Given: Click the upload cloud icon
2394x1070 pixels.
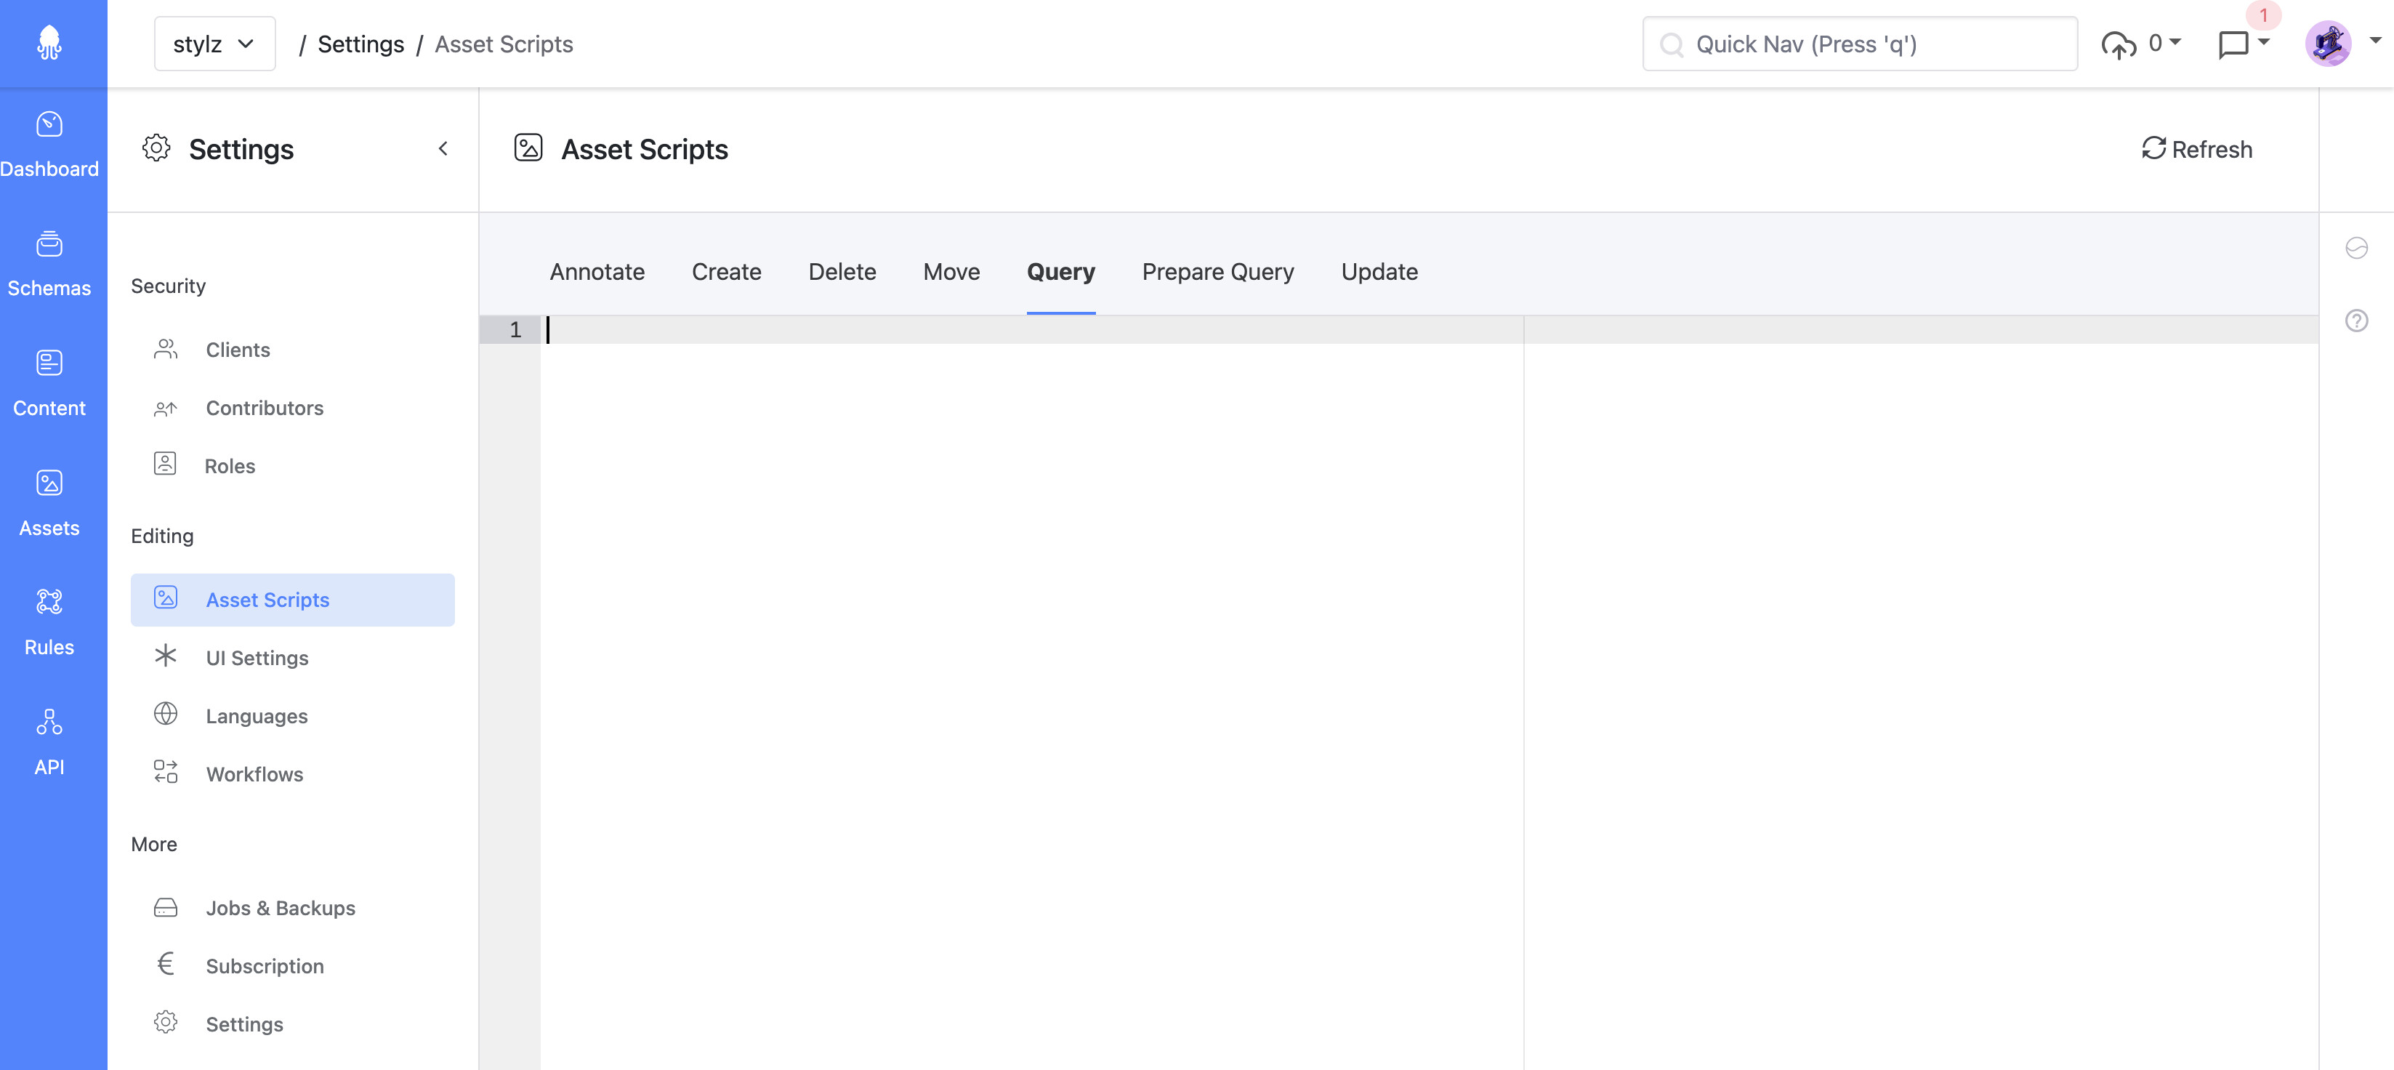Looking at the screenshot, I should pos(2118,44).
